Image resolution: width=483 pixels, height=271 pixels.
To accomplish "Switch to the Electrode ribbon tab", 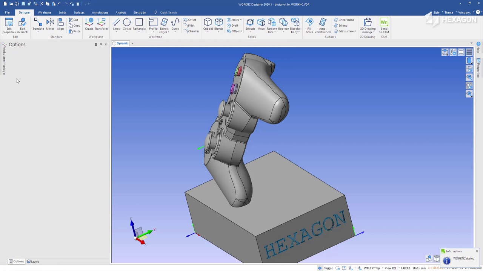I will pyautogui.click(x=140, y=12).
